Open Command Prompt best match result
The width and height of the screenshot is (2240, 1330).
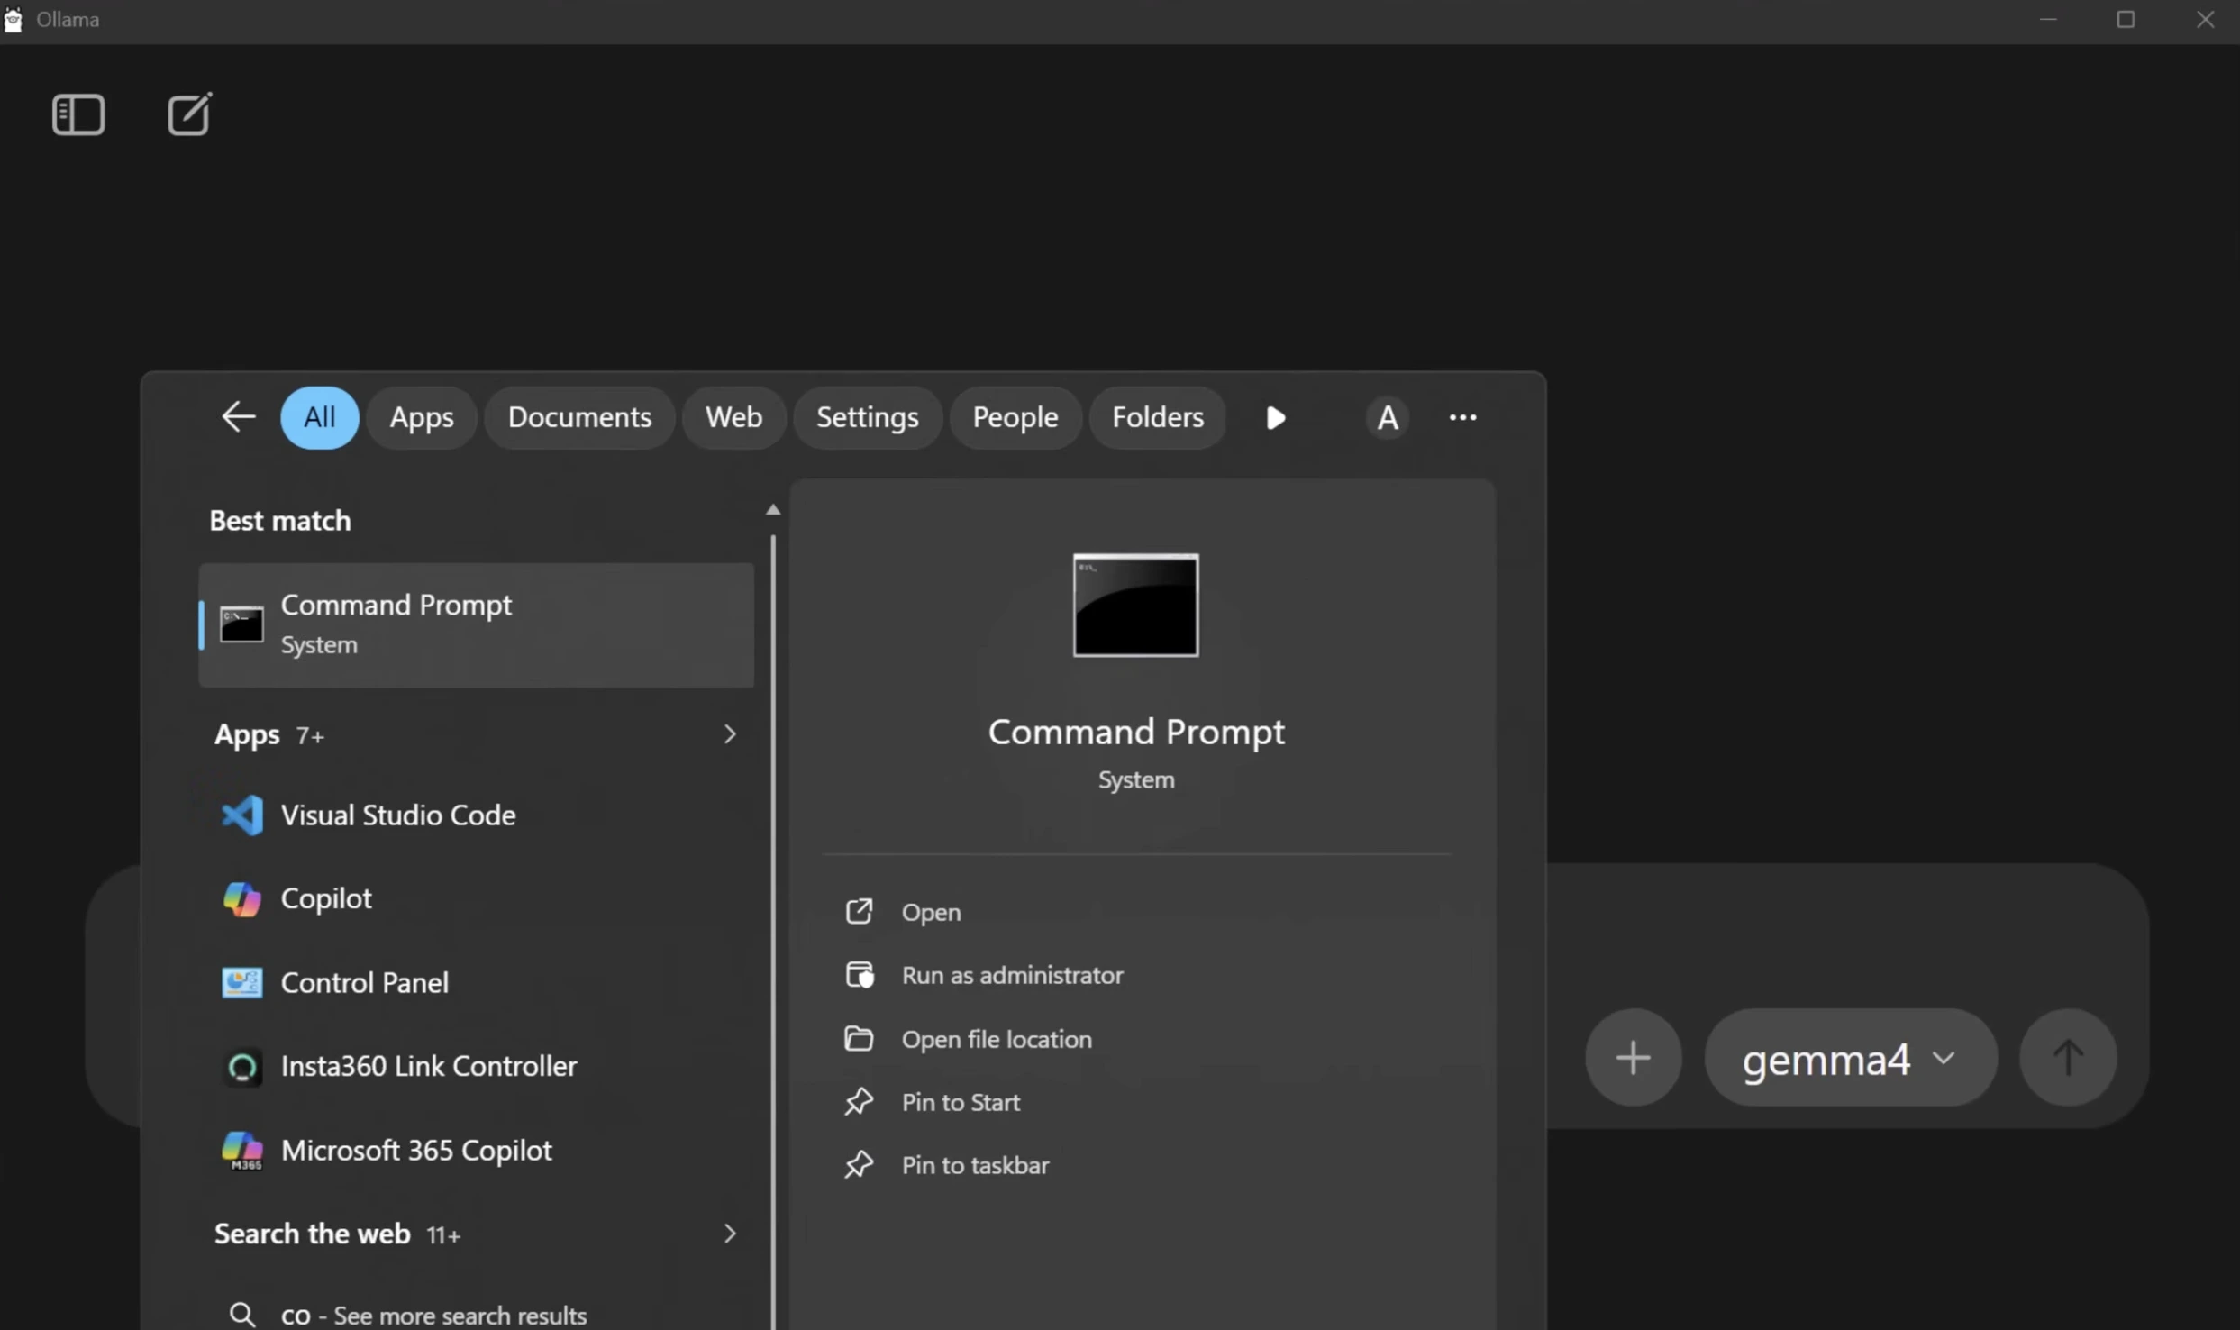coord(476,624)
